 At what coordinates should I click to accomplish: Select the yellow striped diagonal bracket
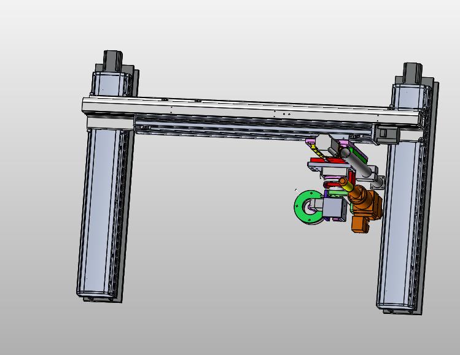point(318,151)
